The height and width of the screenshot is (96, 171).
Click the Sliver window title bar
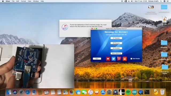(x=116, y=29)
